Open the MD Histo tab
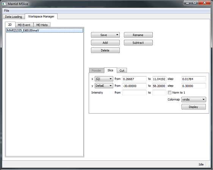 click(42, 25)
